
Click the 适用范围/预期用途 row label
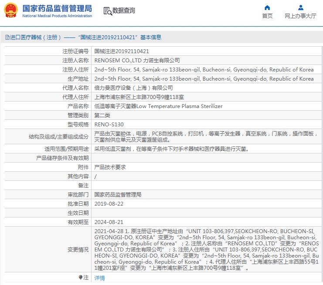tap(67, 149)
